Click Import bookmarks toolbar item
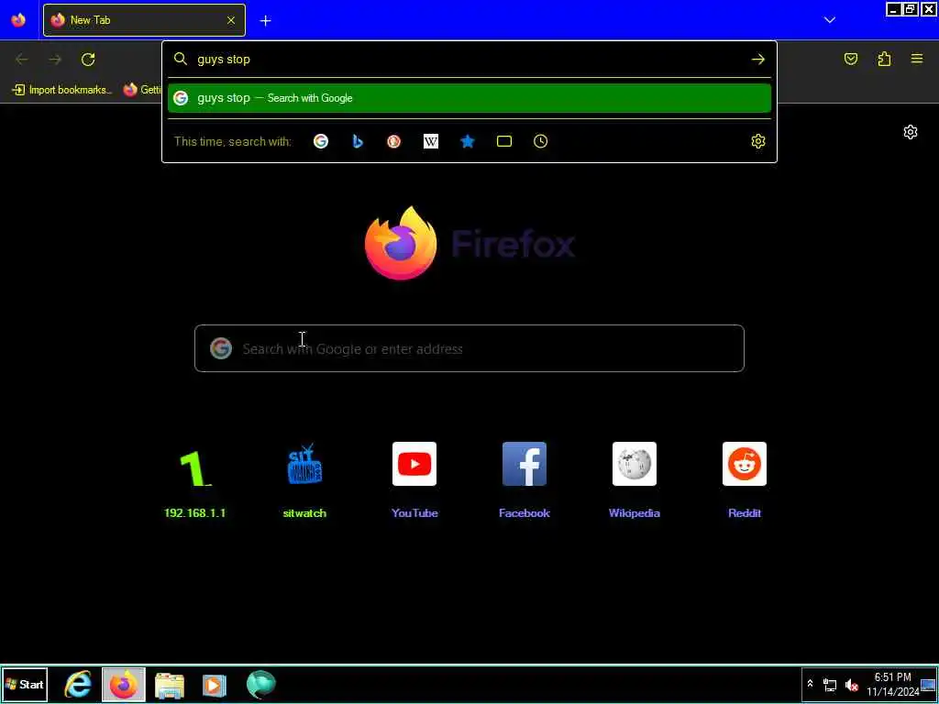 pyautogui.click(x=61, y=90)
